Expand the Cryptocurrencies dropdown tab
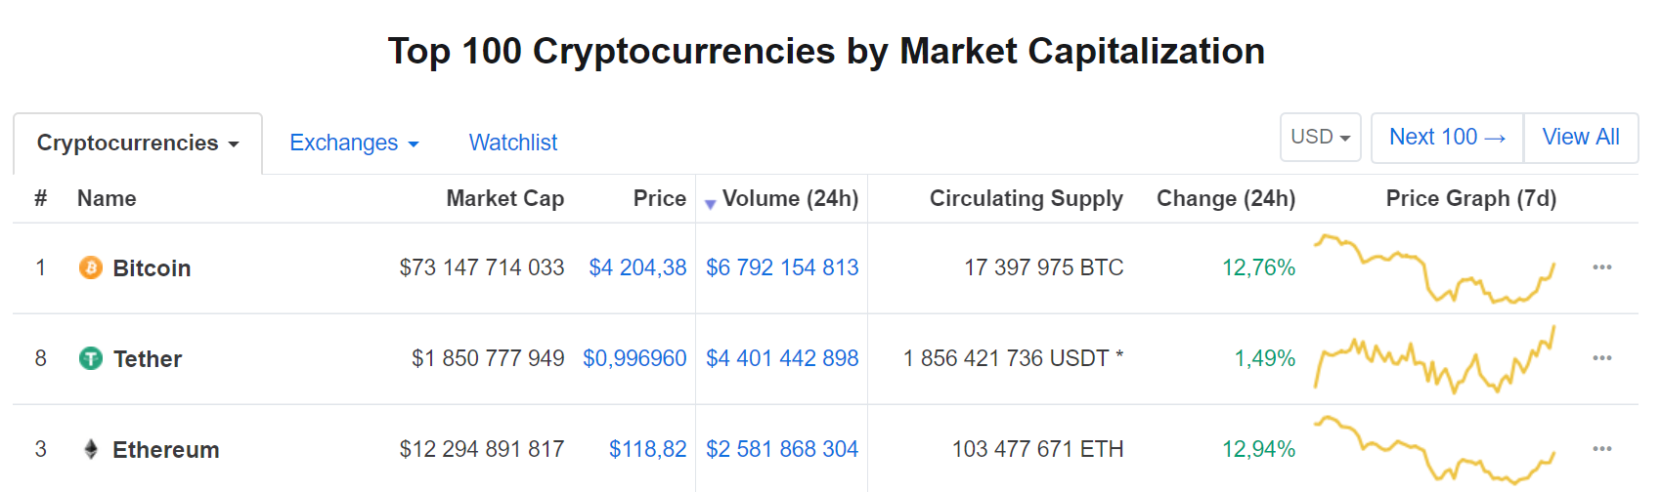This screenshot has height=492, width=1661. point(138,143)
